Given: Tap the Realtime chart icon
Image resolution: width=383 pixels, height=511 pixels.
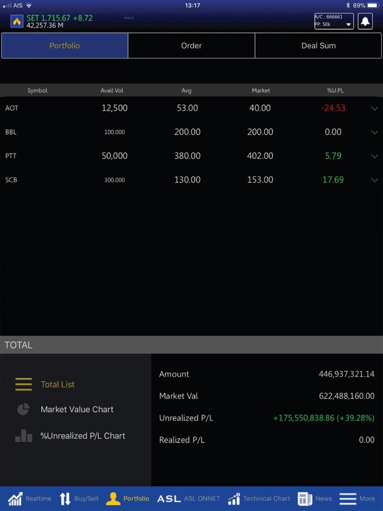Looking at the screenshot, I should coord(15,498).
